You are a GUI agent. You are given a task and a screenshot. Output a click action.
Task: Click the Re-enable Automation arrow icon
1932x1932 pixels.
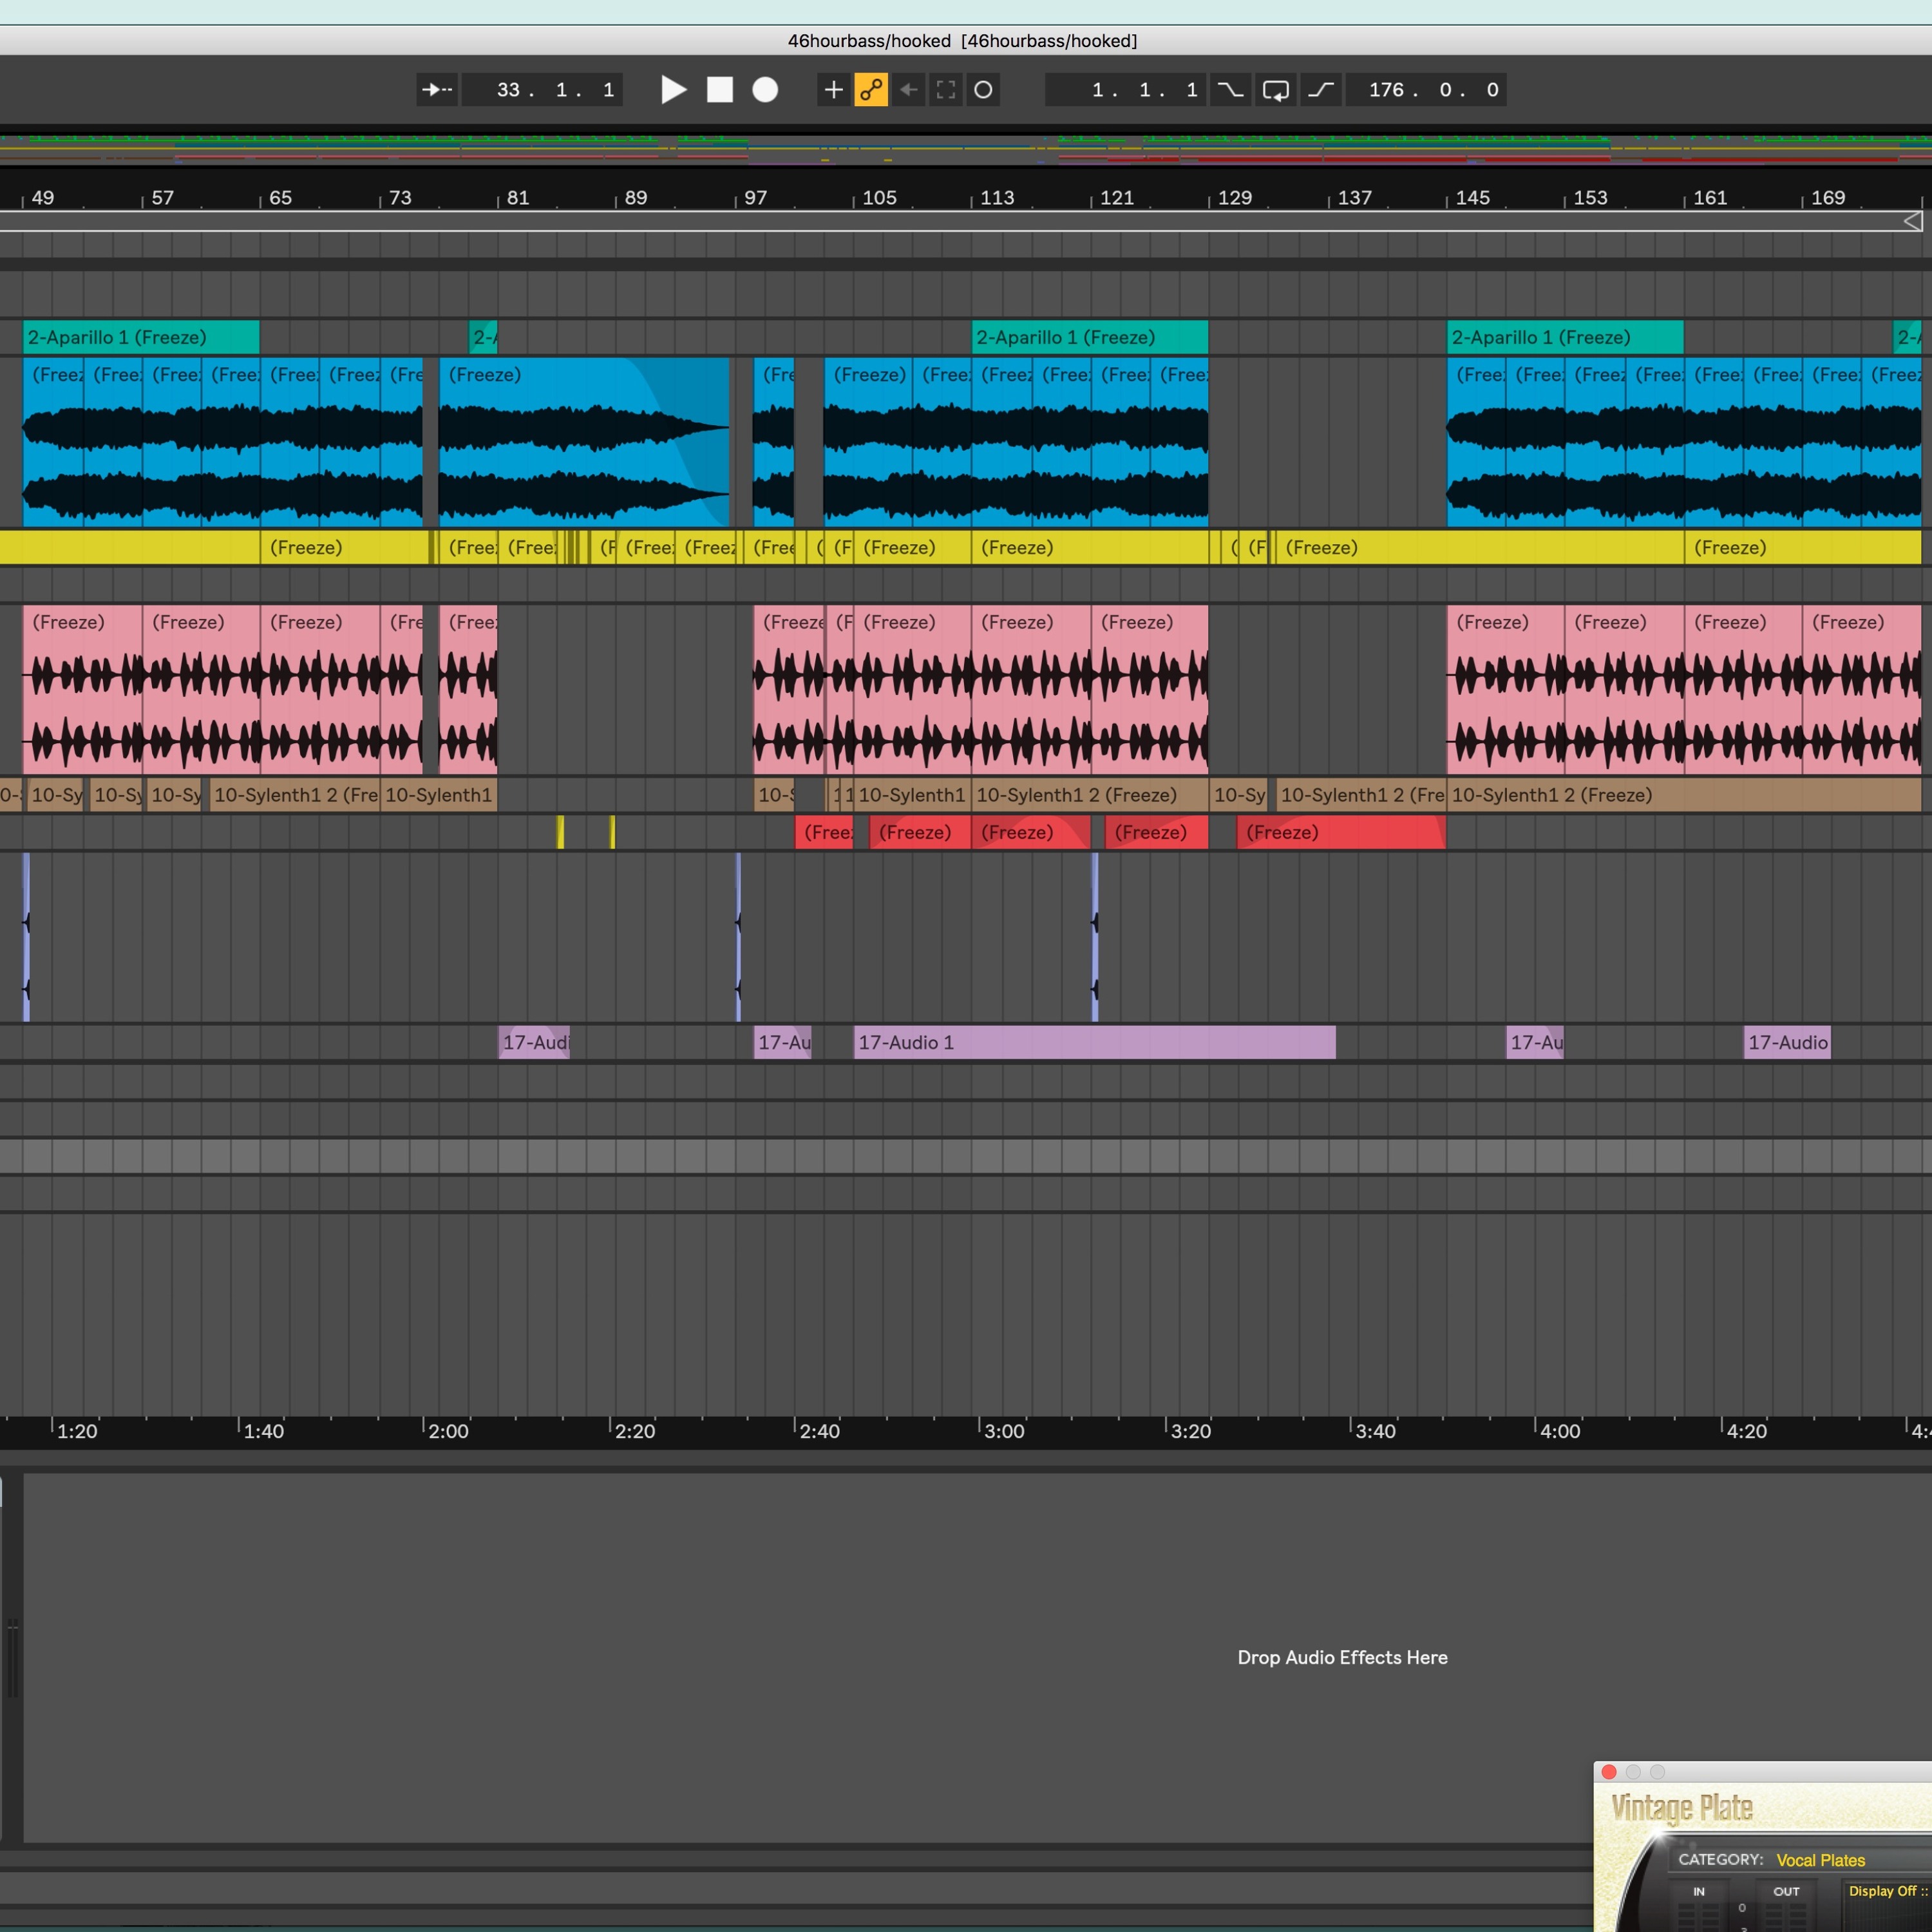click(908, 90)
